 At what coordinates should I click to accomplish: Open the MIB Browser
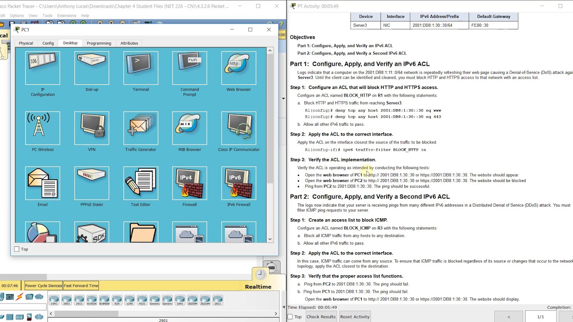[190, 128]
